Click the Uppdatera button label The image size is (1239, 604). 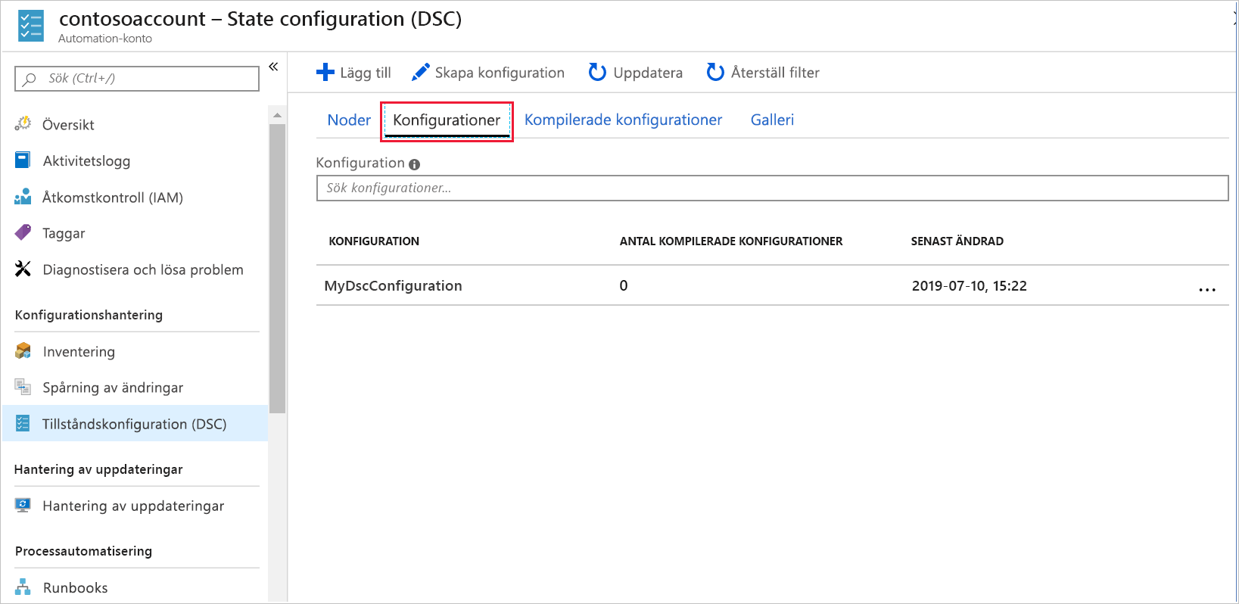(x=648, y=73)
